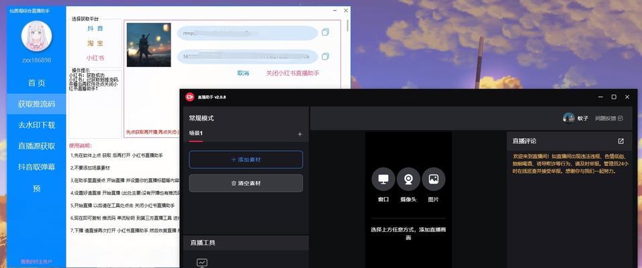Minimize the 直播助手 v2.0.8 window

[600, 97]
